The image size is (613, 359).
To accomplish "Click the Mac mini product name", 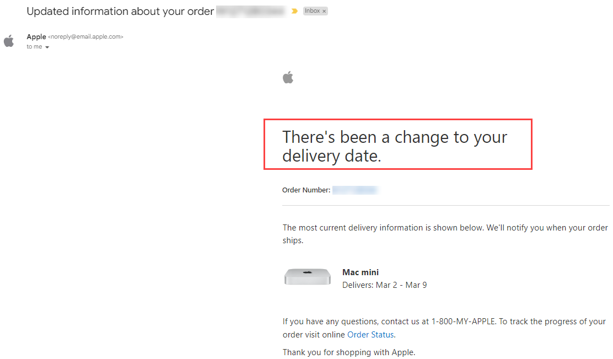I will point(361,272).
